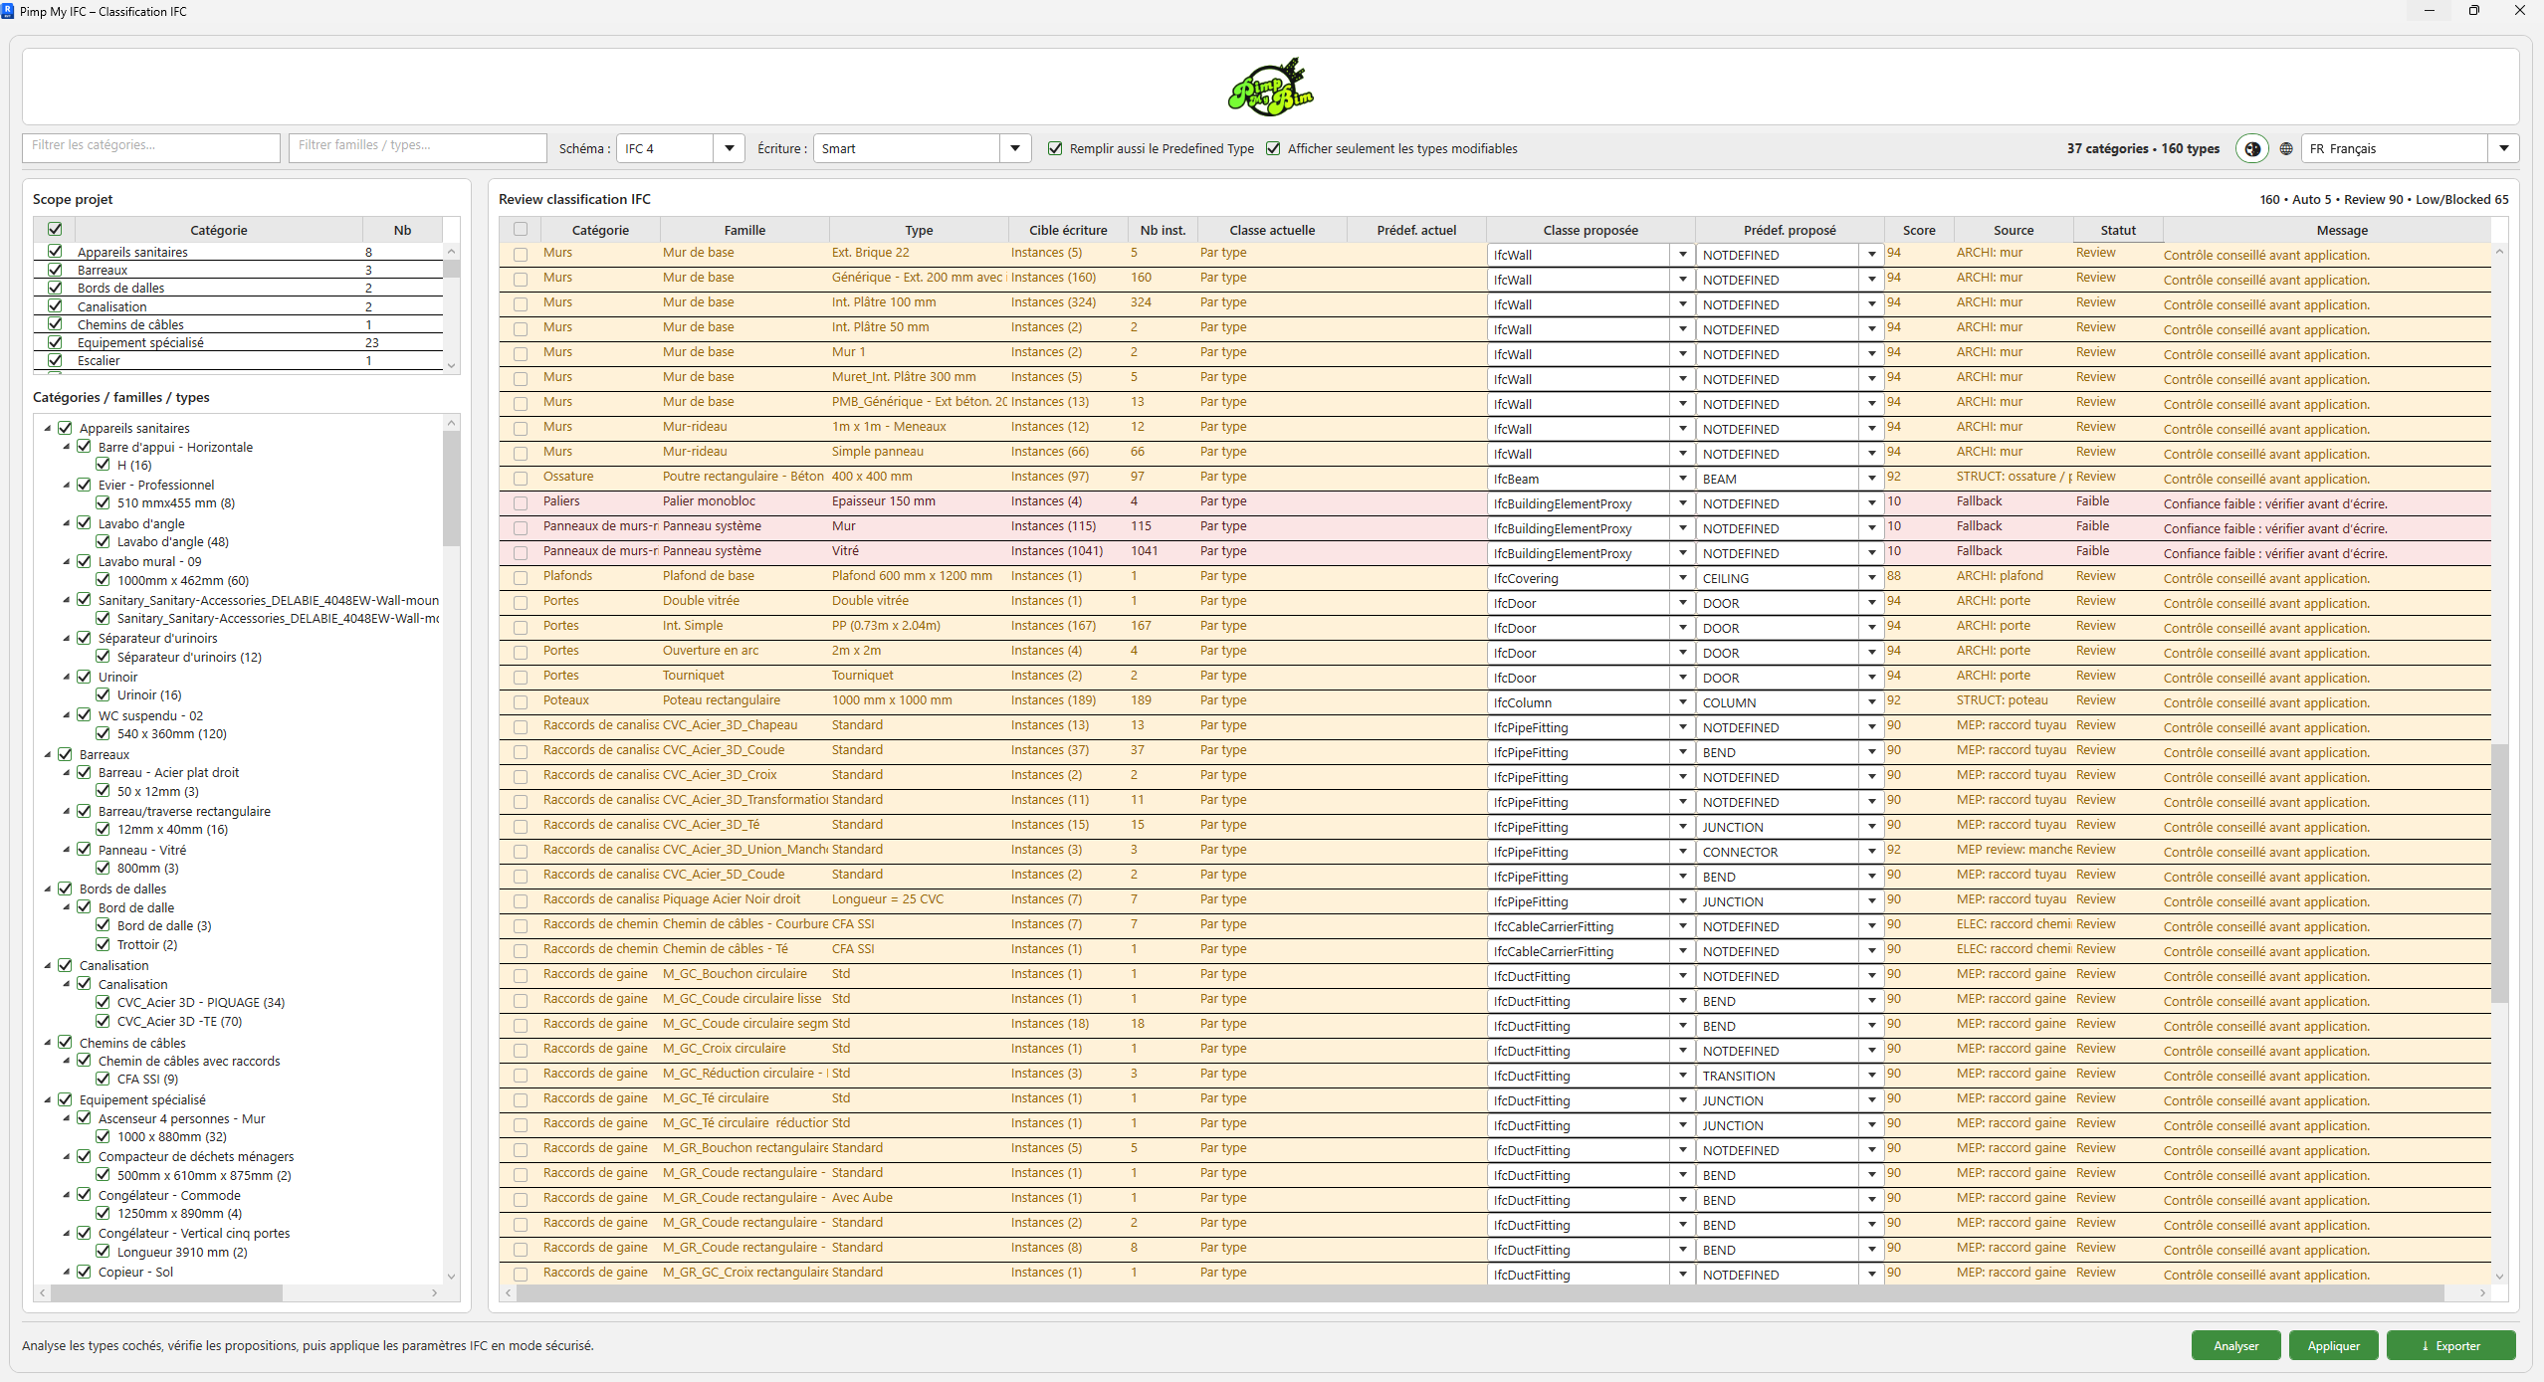Viewport: 2544px width, 1382px height.
Task: Focus the 'Filtrer familles / types' field
Action: (x=418, y=147)
